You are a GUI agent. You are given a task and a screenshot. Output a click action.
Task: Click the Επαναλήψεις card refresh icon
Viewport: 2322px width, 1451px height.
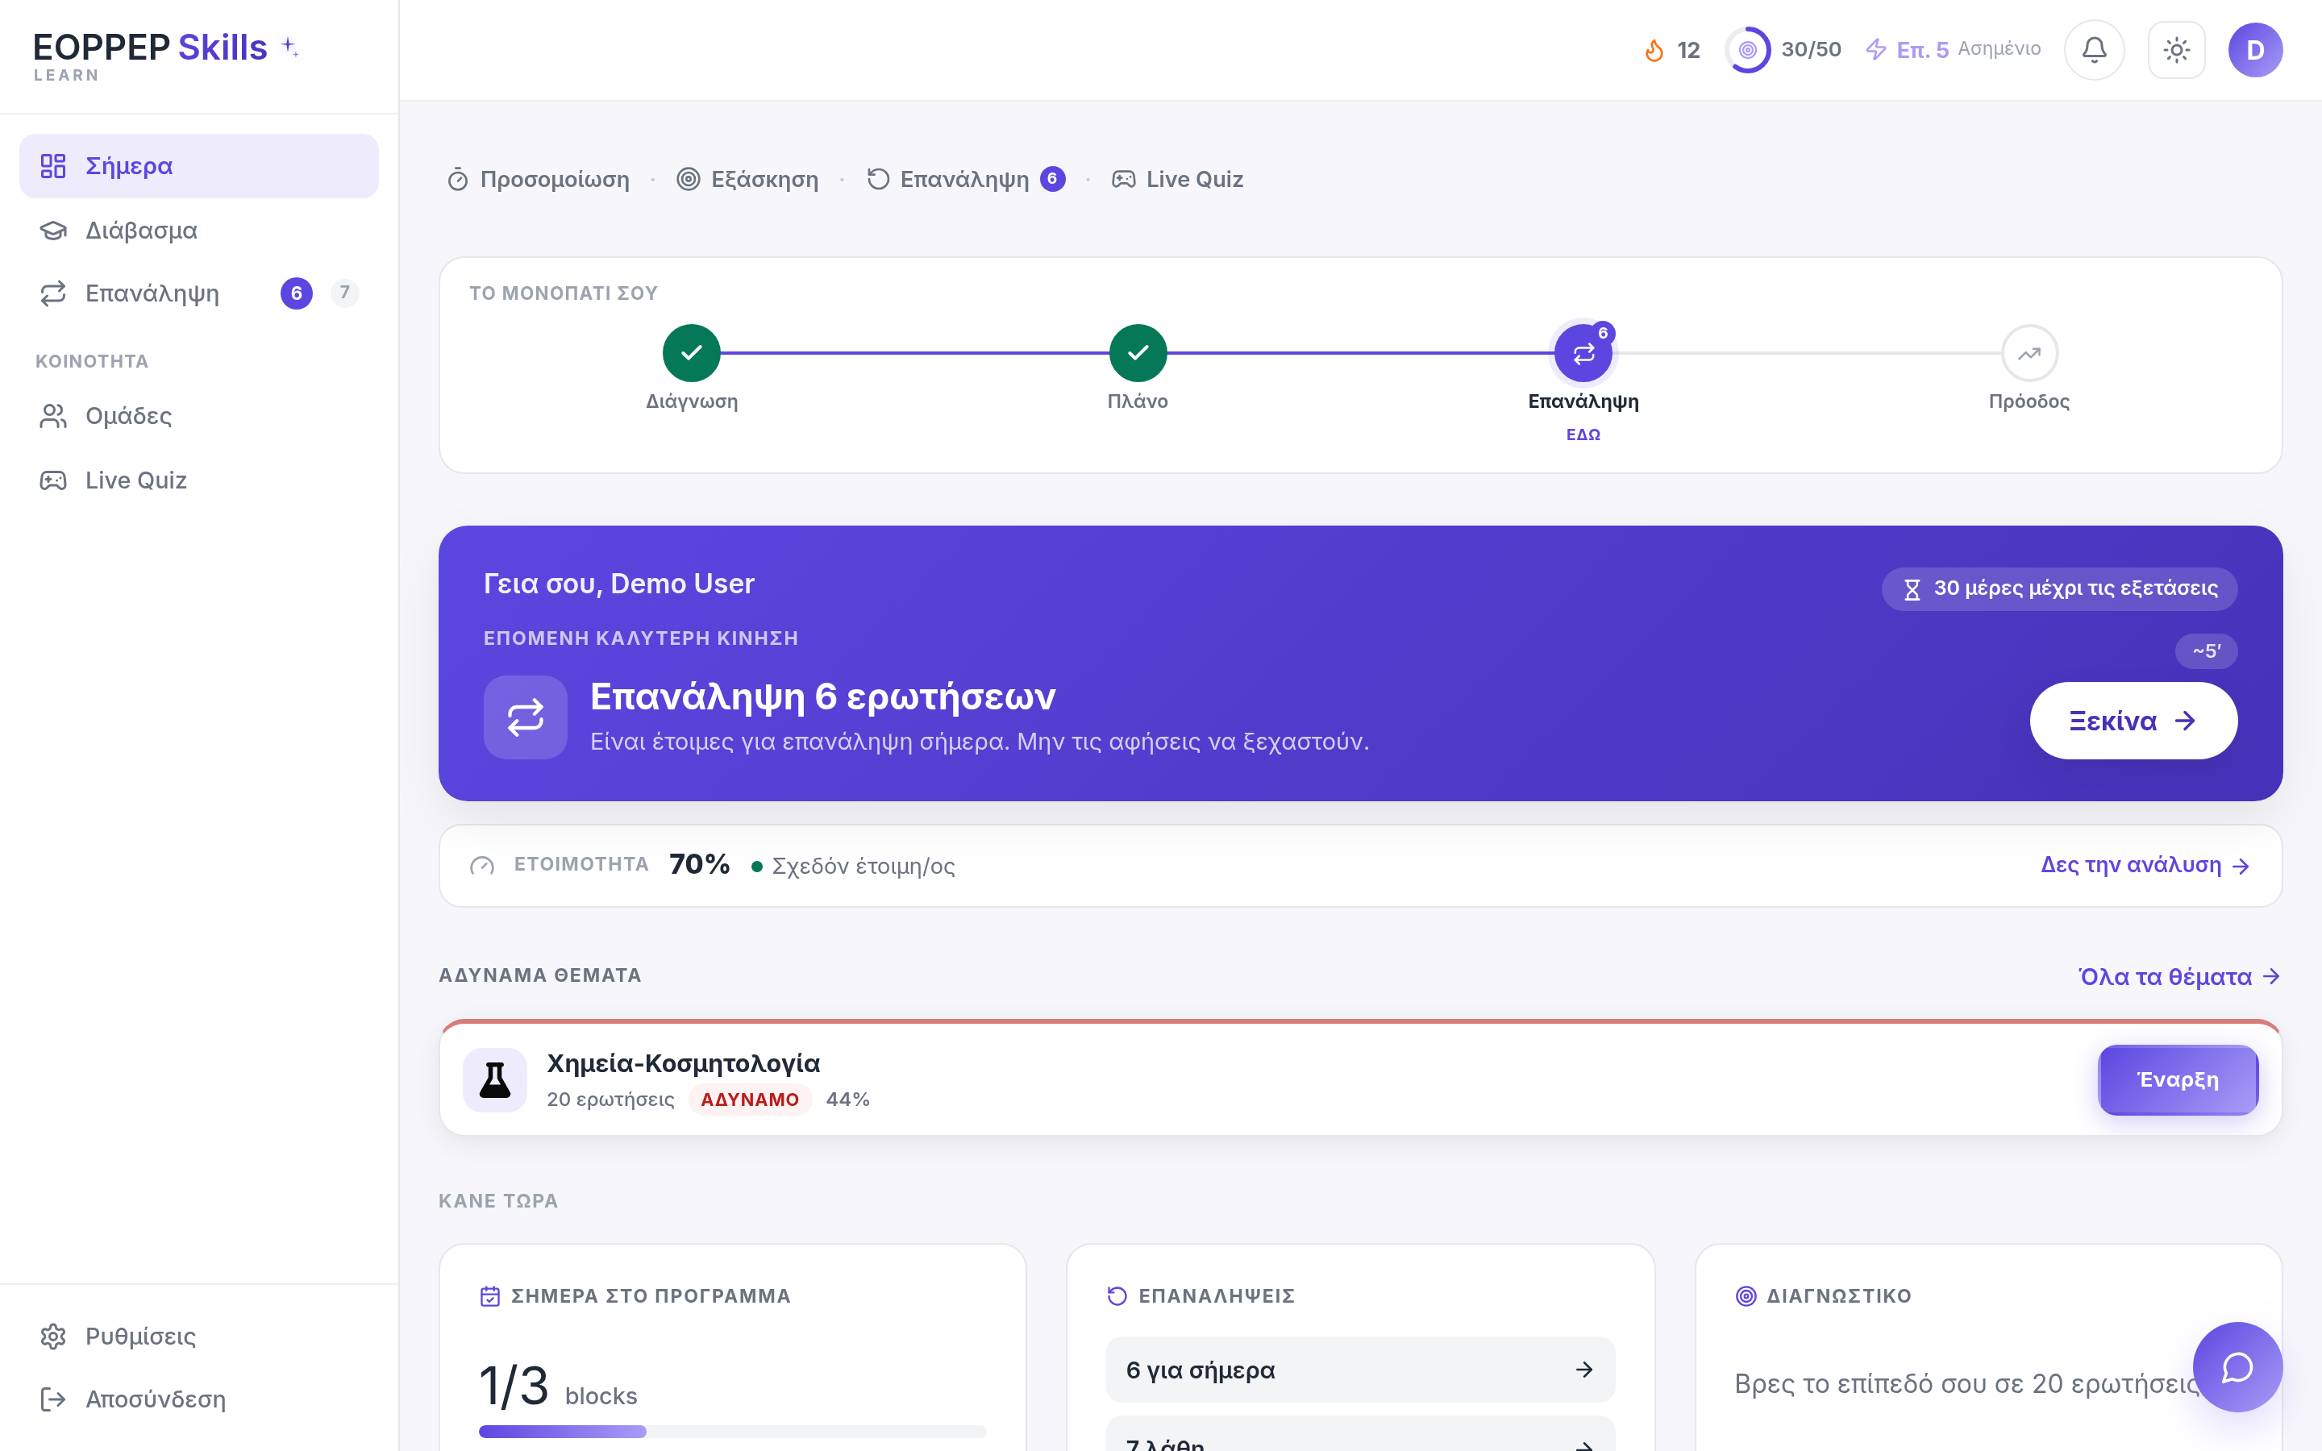(1117, 1296)
